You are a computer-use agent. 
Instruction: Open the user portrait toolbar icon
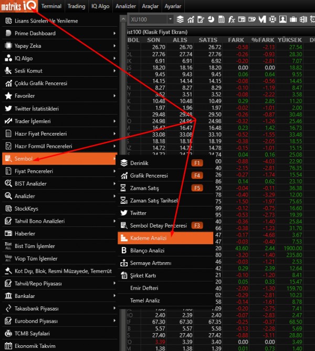283,19
